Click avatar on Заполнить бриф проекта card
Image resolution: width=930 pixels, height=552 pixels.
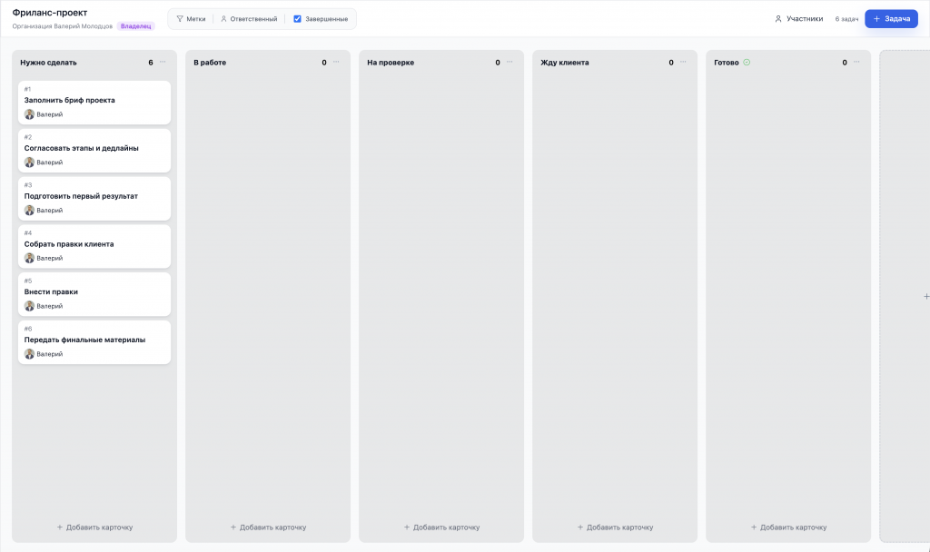tap(29, 114)
